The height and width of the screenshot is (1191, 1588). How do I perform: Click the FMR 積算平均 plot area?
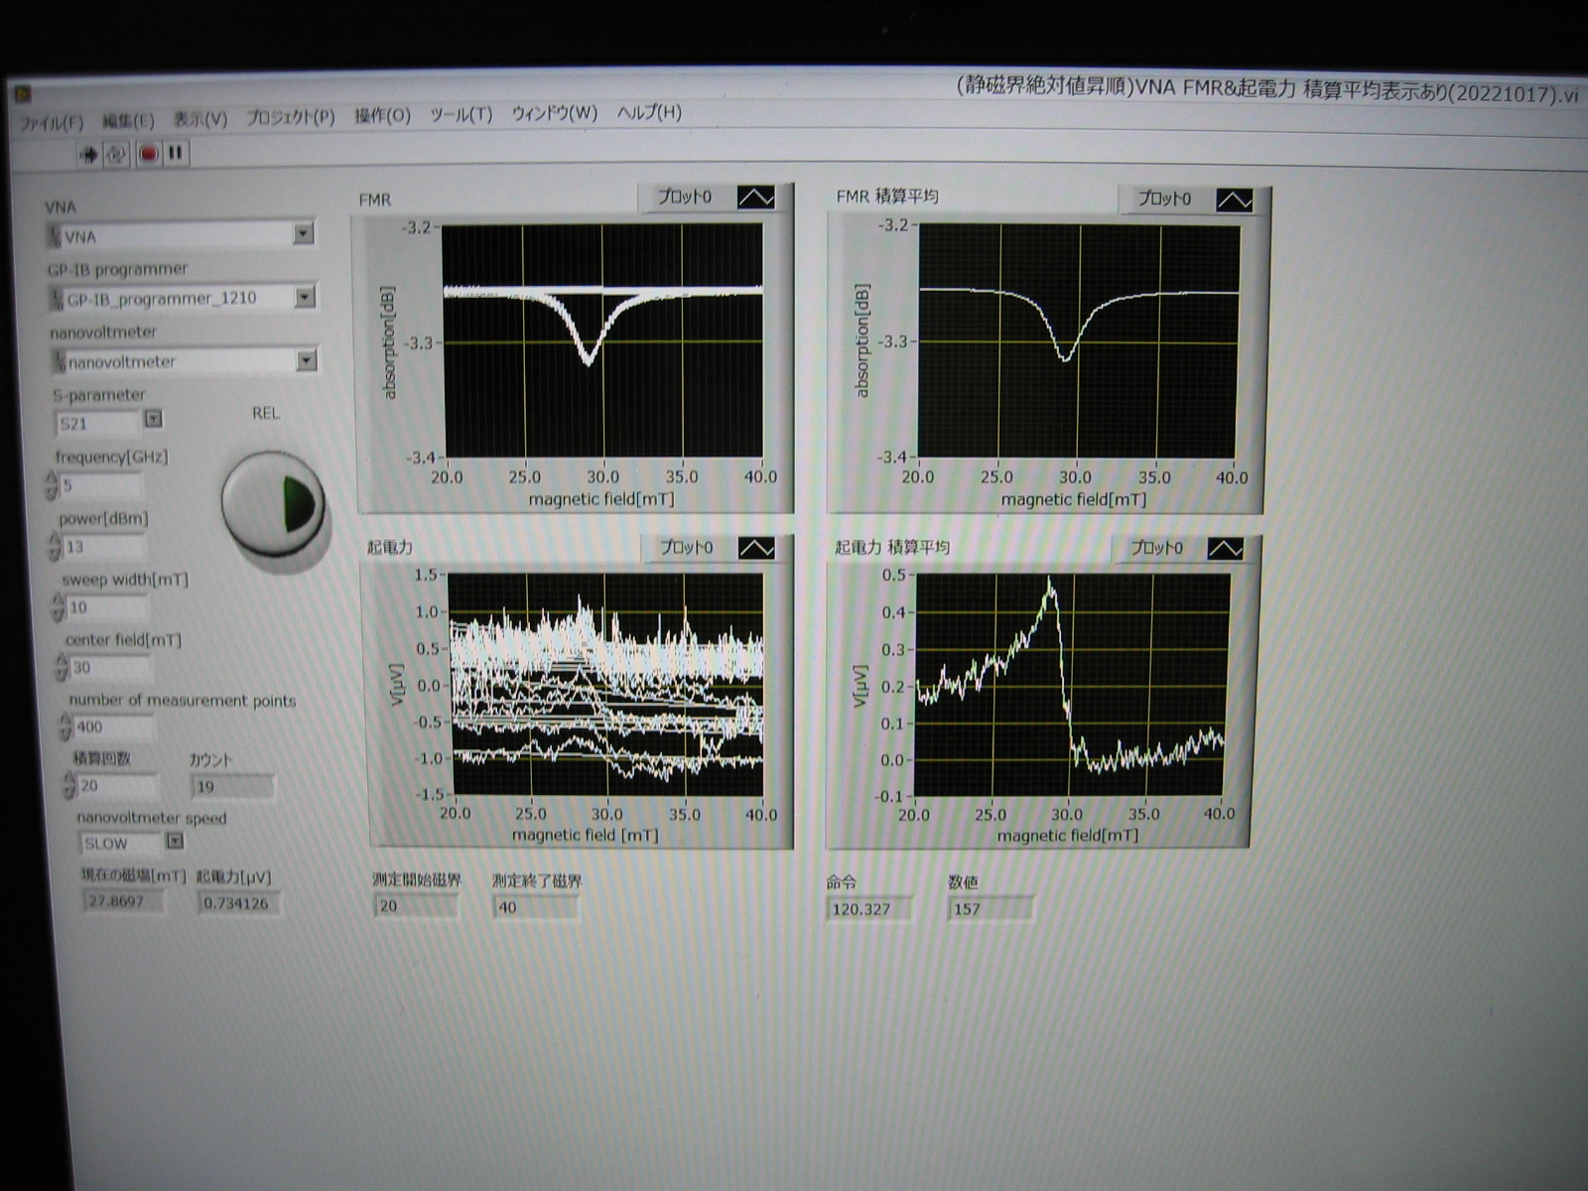pos(1079,341)
